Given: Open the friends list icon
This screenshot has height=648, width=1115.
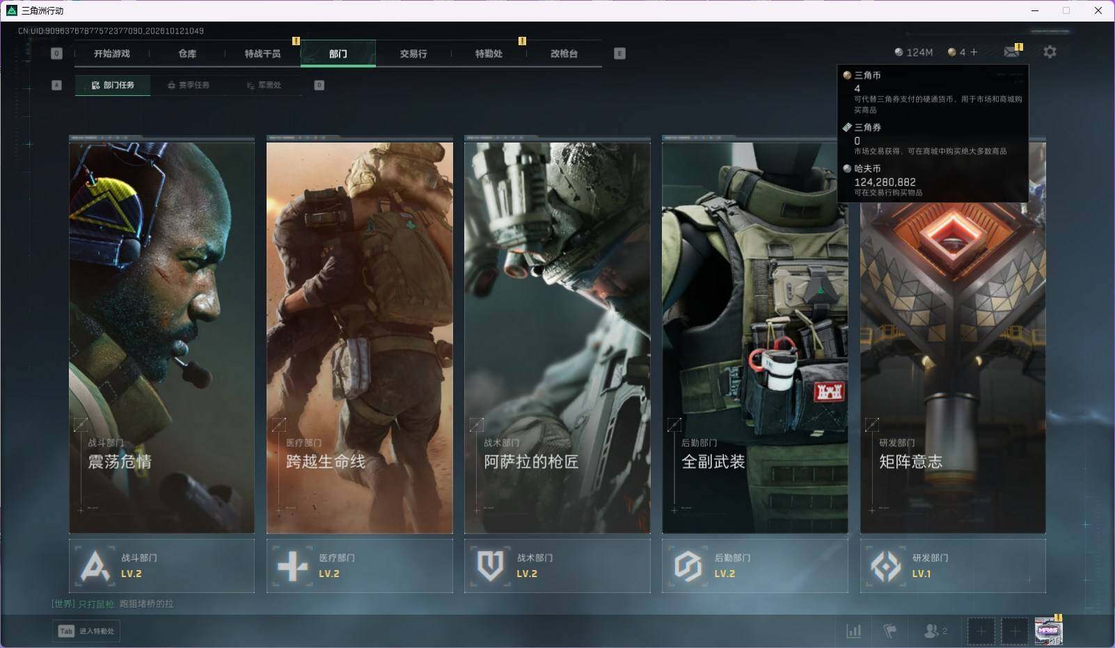Looking at the screenshot, I should tap(935, 631).
